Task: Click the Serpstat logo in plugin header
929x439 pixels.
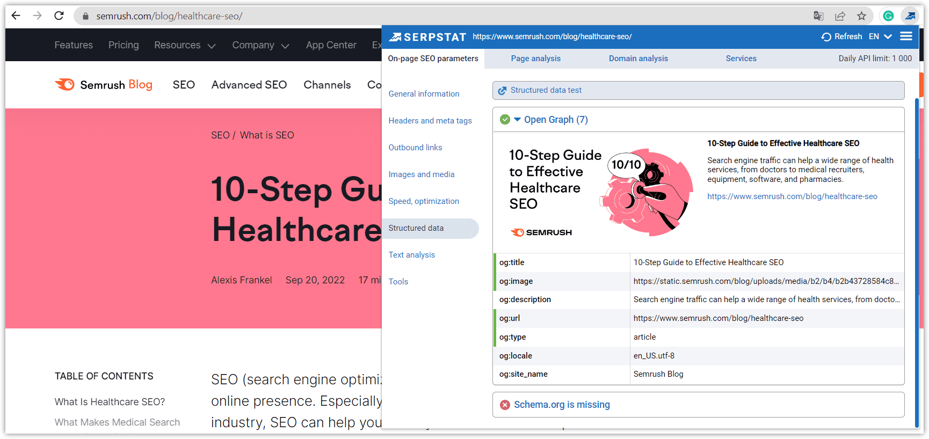Action: (x=427, y=36)
